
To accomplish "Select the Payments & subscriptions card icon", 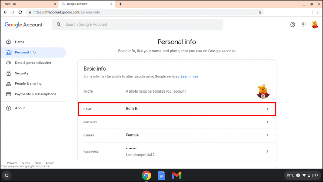I will (x=9, y=94).
